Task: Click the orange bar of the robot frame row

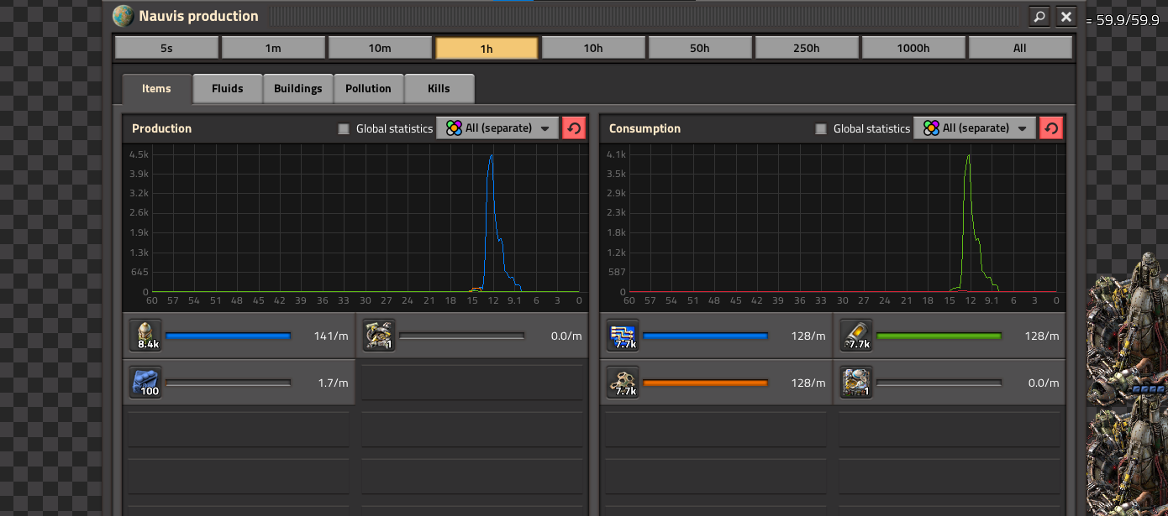Action: click(706, 383)
